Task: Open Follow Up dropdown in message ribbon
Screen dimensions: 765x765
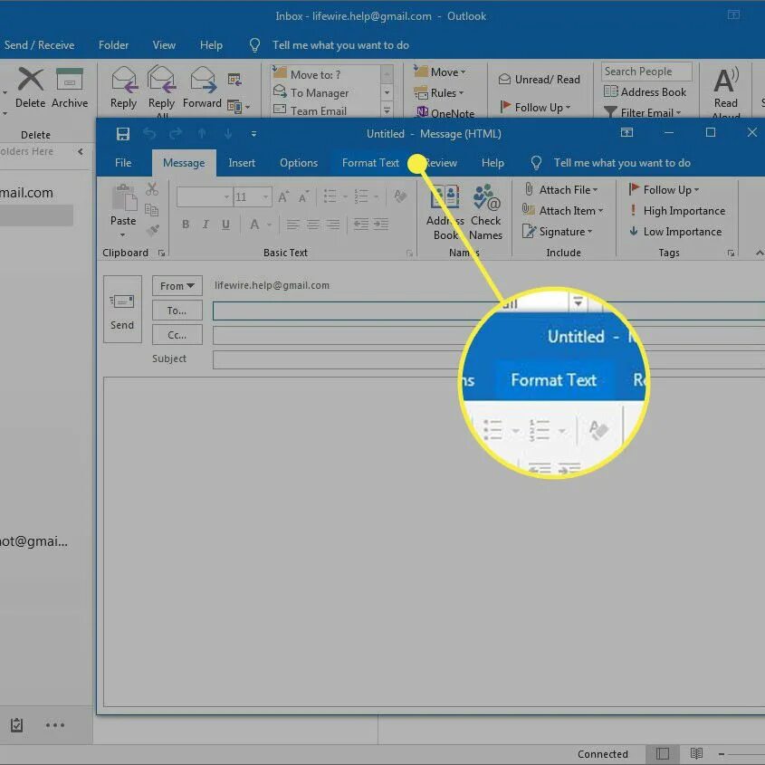Action: pos(664,190)
